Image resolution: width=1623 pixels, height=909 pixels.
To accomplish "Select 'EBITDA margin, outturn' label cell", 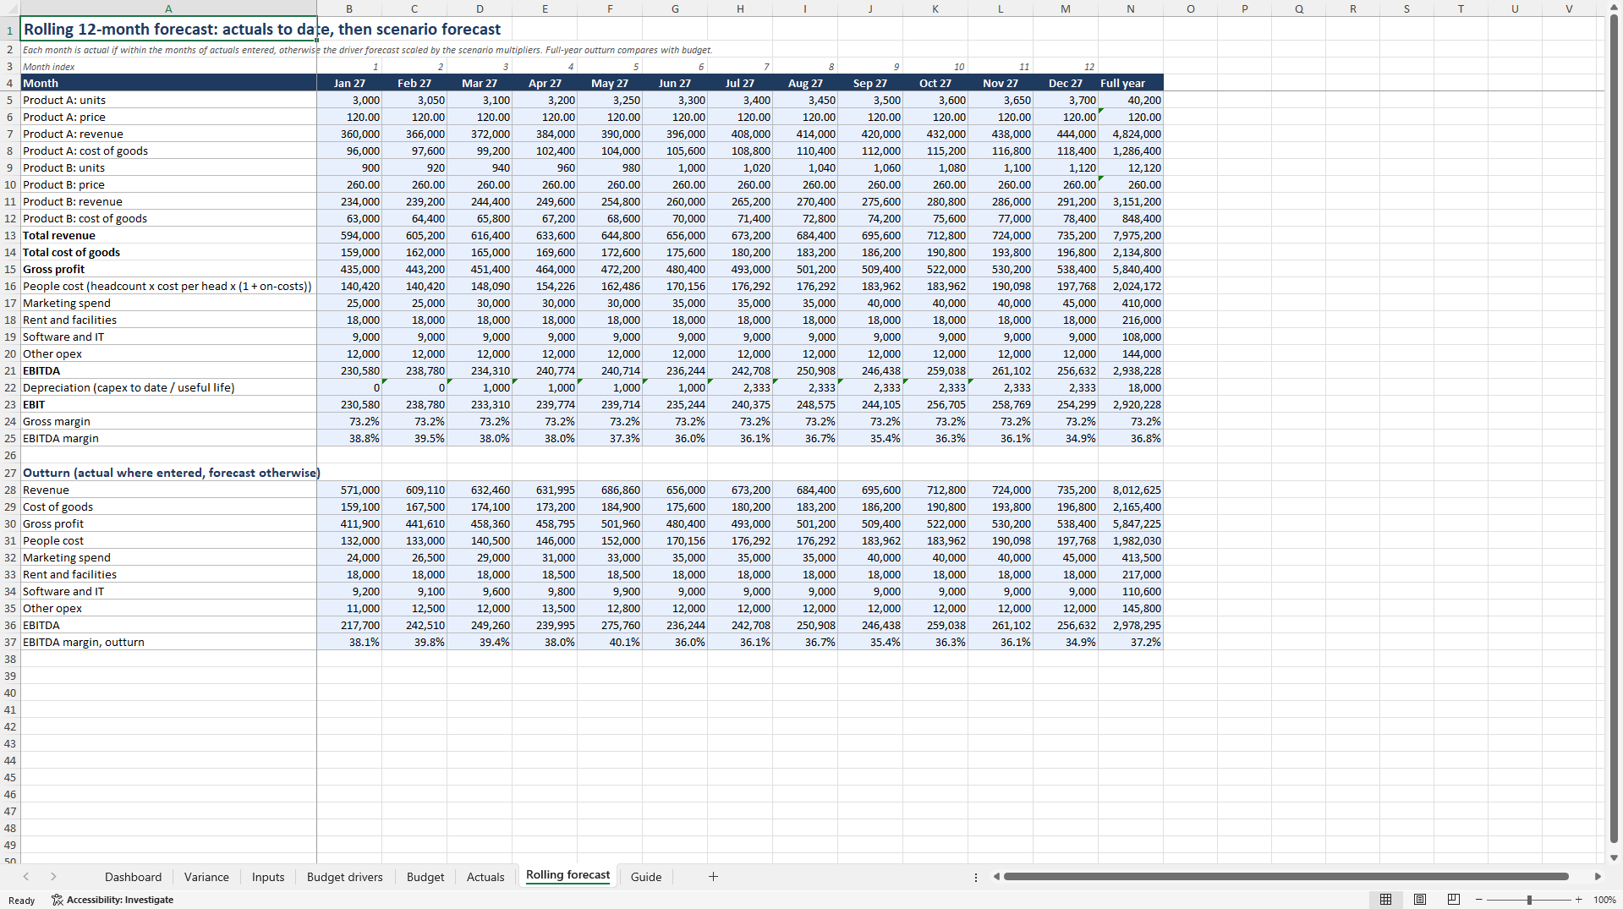I will tap(168, 642).
